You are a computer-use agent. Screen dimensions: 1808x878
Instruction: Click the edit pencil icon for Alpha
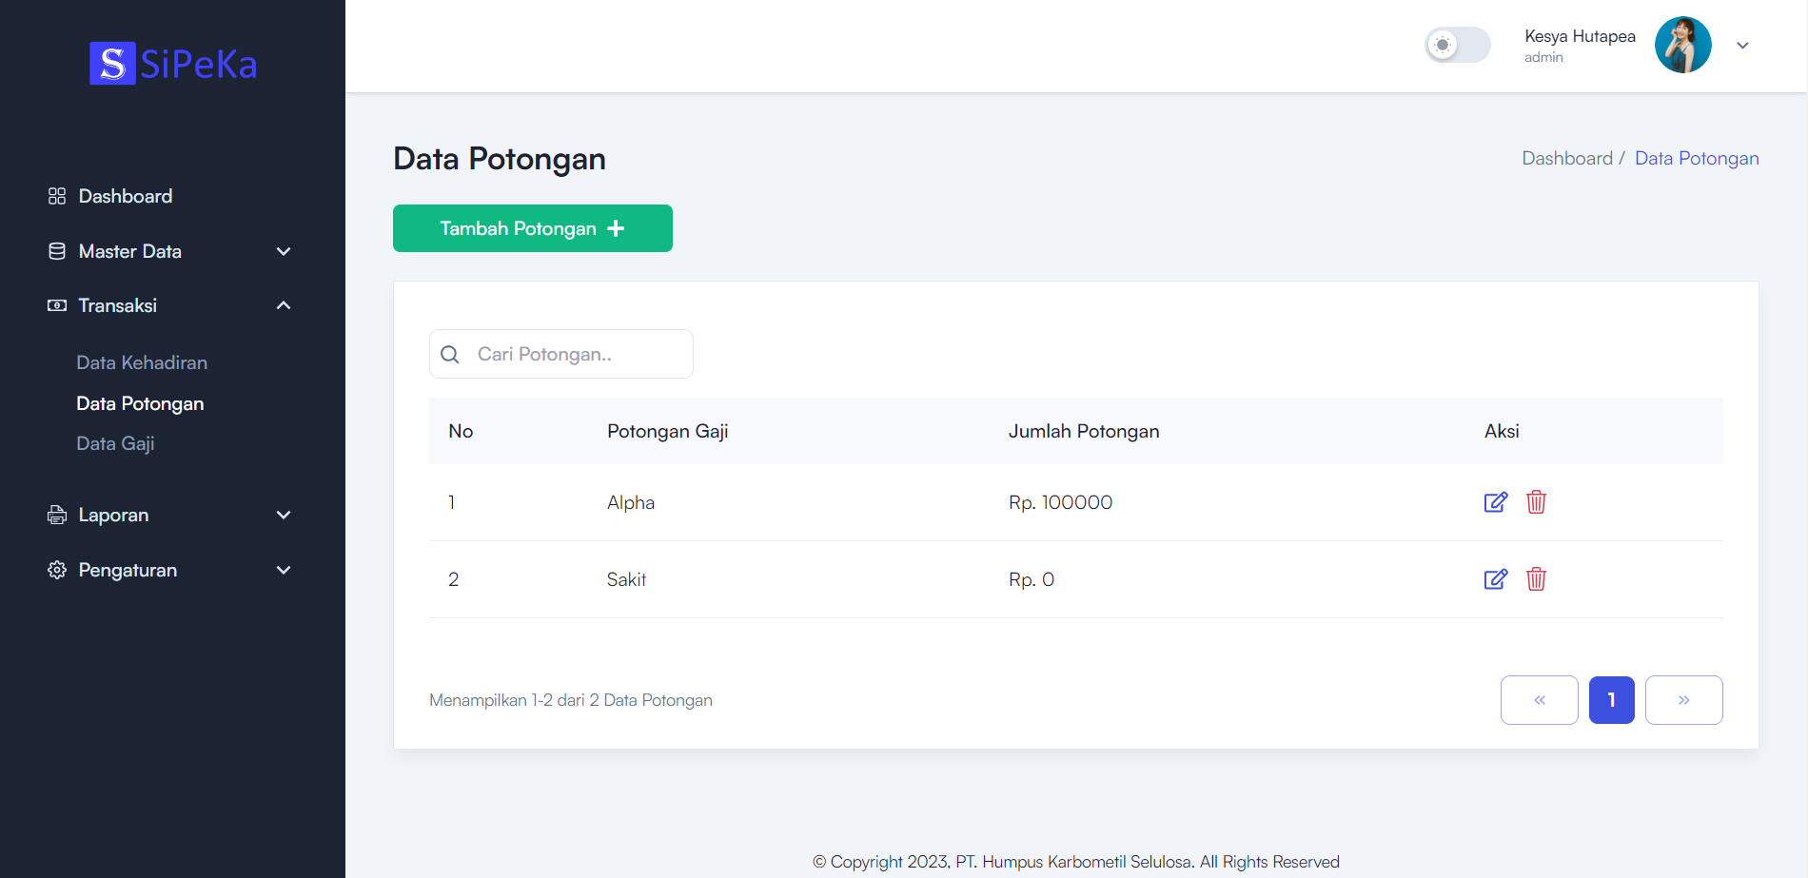1495,502
